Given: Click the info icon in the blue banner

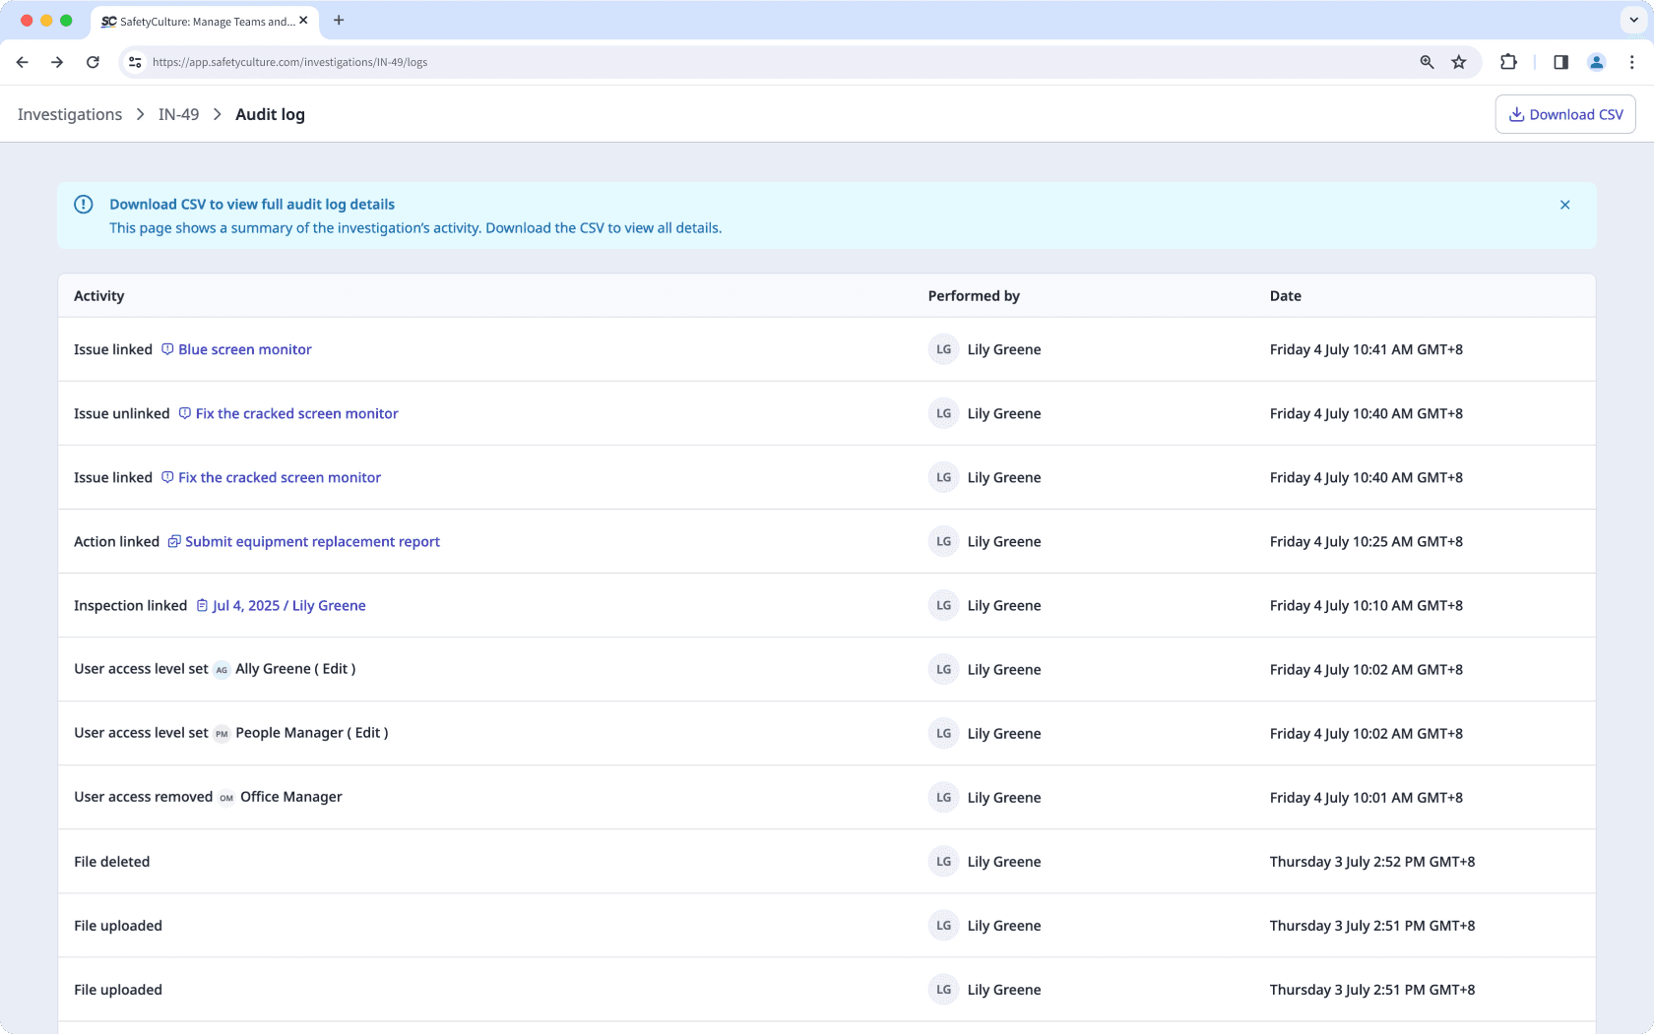Looking at the screenshot, I should pos(84,204).
